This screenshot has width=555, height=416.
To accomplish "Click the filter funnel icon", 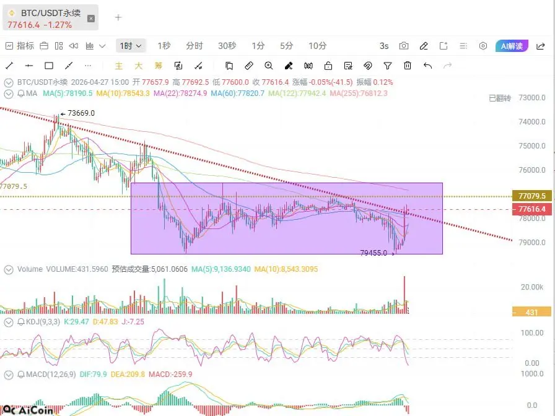I will [x=388, y=66].
